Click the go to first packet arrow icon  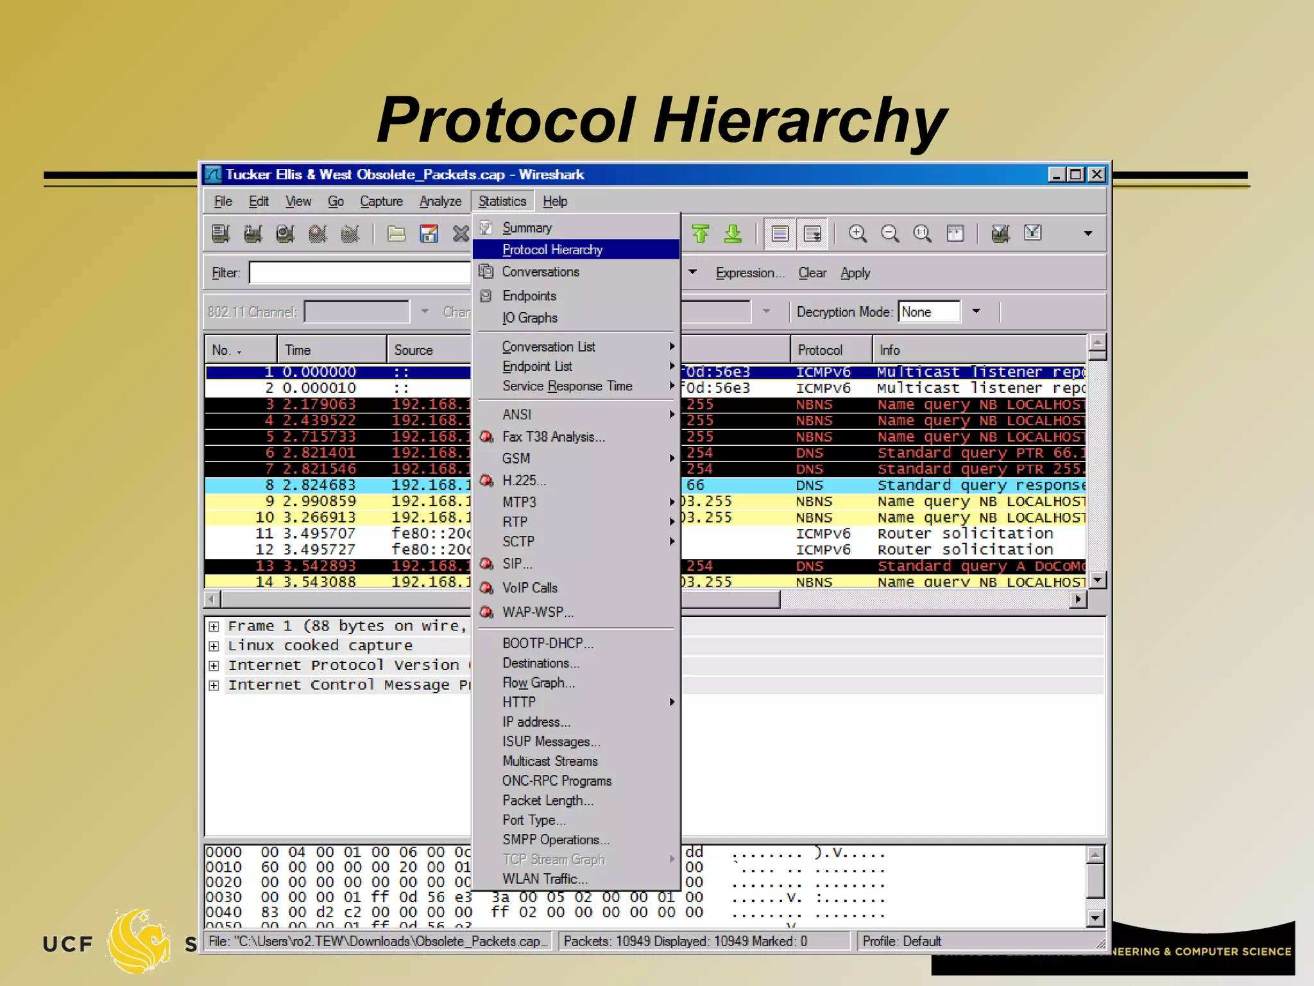click(x=701, y=234)
